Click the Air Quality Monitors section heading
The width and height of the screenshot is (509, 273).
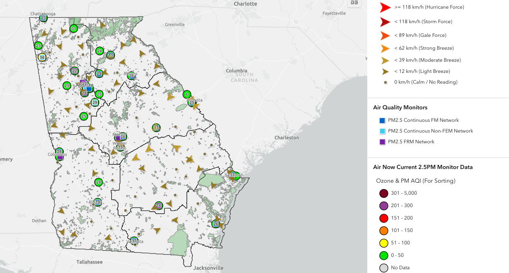tap(400, 108)
